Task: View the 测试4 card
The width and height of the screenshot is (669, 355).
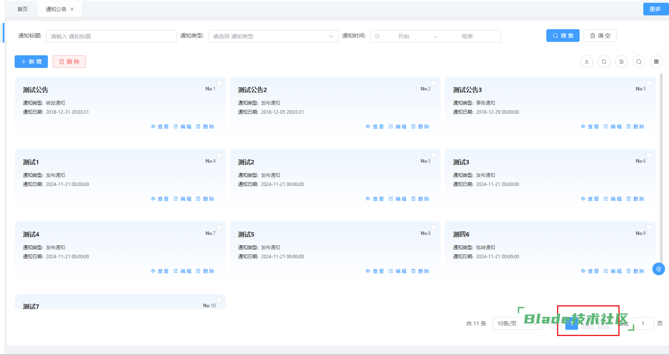Action: 160,271
